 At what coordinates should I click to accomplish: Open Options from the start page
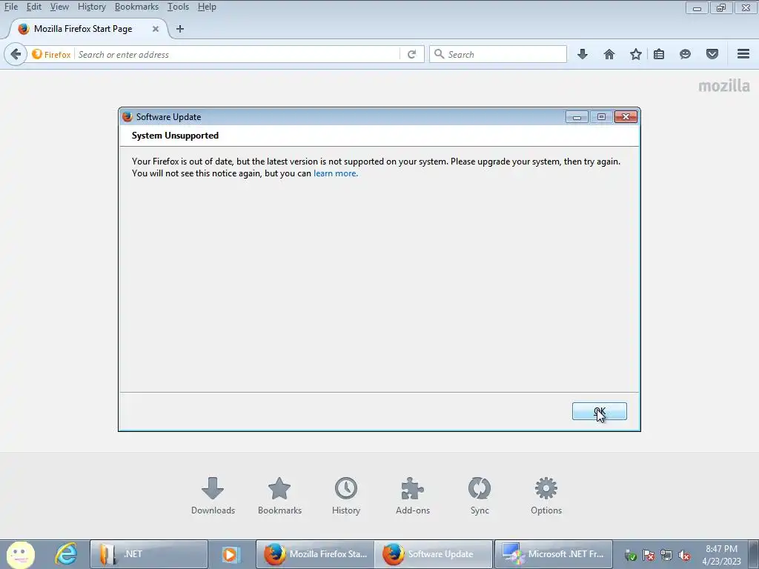tap(546, 496)
